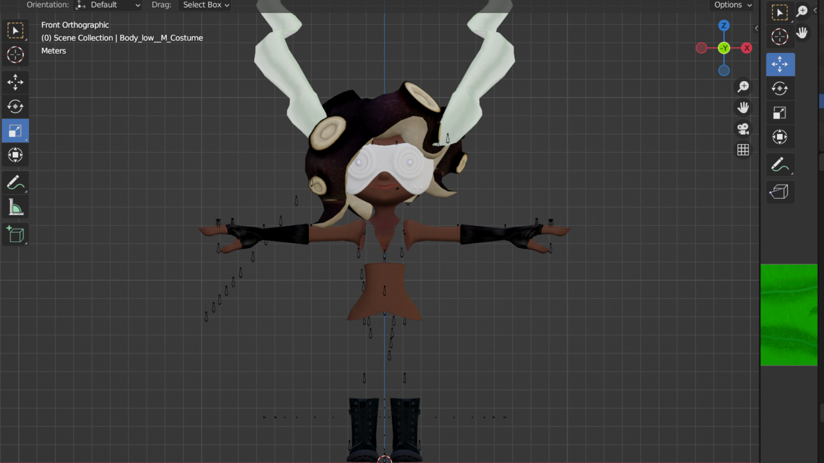The width and height of the screenshot is (824, 463).
Task: Collapse sidebar with small arrow near gizmo
Action: [756, 28]
